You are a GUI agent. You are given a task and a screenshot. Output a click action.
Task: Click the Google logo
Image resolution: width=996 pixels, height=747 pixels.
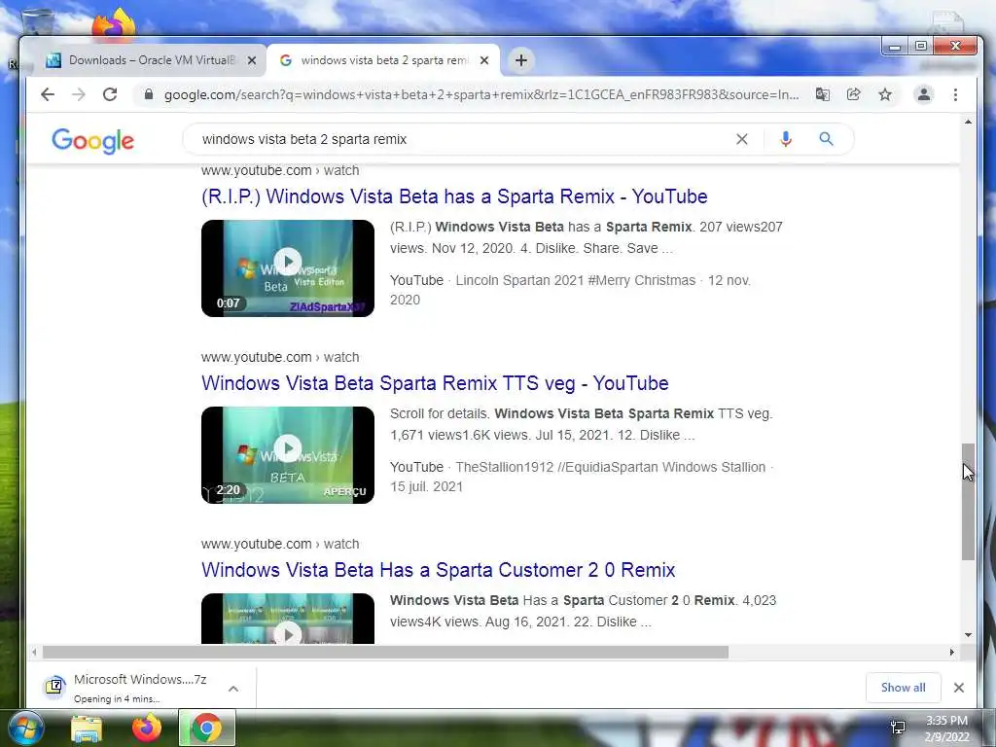point(92,140)
